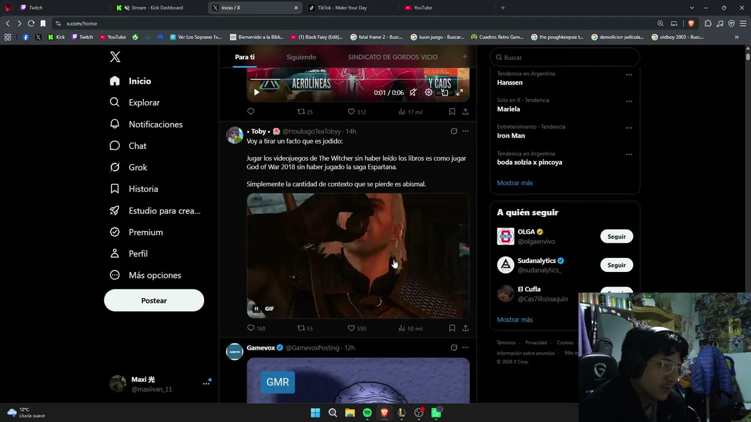Go to Inicio home timeline

pyautogui.click(x=130, y=81)
